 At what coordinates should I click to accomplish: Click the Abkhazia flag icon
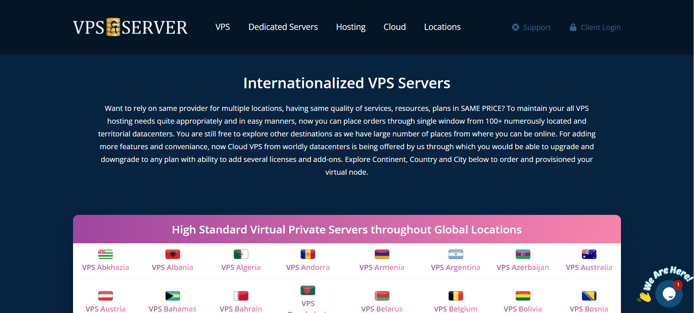106,254
